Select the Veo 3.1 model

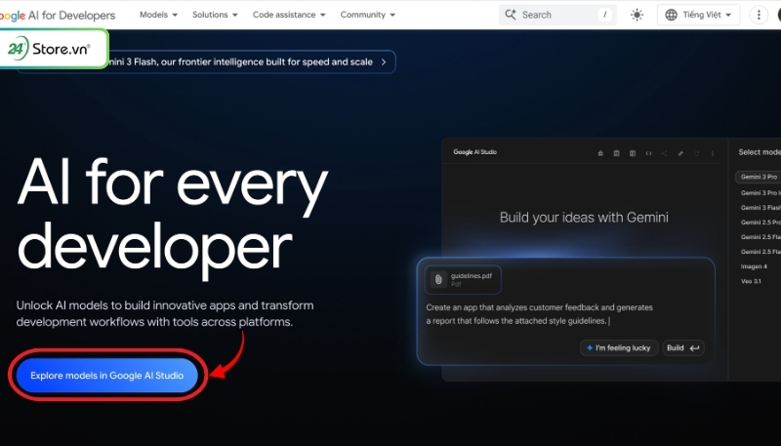751,281
